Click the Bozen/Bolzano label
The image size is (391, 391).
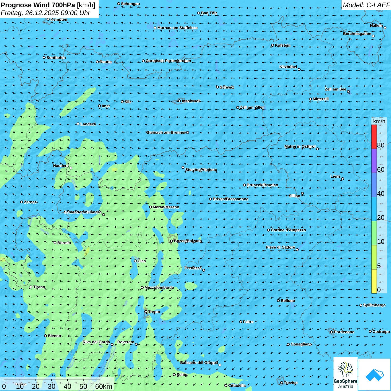pyautogui.click(x=188, y=241)
